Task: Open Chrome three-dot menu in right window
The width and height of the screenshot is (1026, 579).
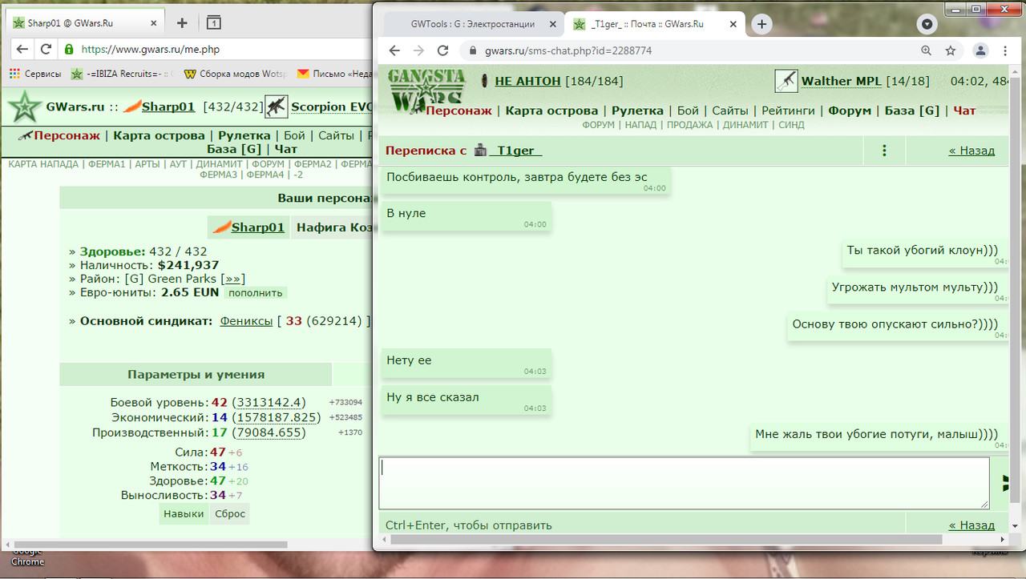Action: [x=1005, y=50]
